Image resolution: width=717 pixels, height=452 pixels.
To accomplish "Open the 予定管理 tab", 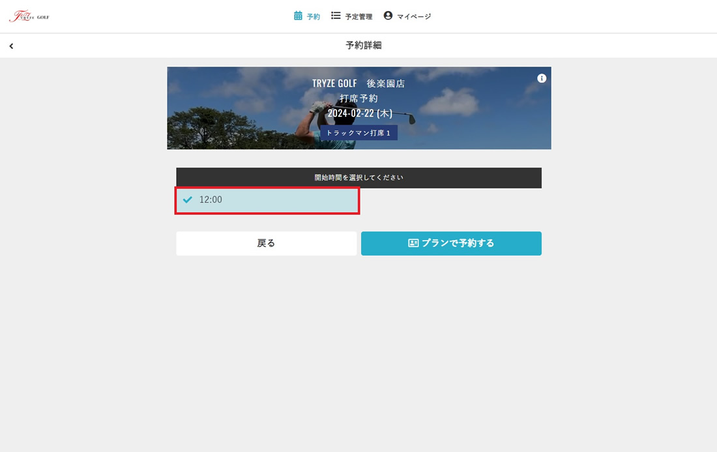I will coord(351,16).
